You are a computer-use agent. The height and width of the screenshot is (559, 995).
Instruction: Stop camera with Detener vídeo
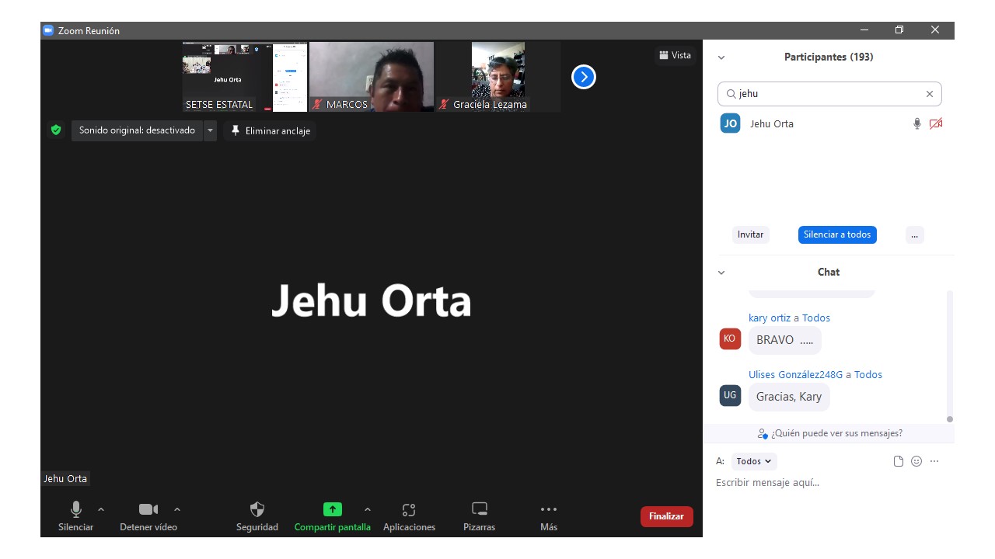(148, 516)
